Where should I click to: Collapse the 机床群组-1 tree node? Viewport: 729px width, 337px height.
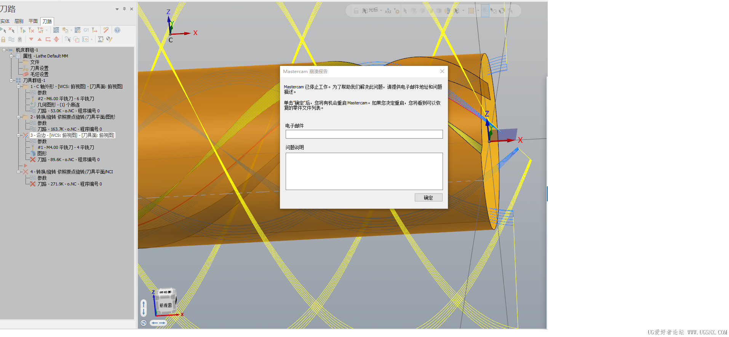(4, 50)
